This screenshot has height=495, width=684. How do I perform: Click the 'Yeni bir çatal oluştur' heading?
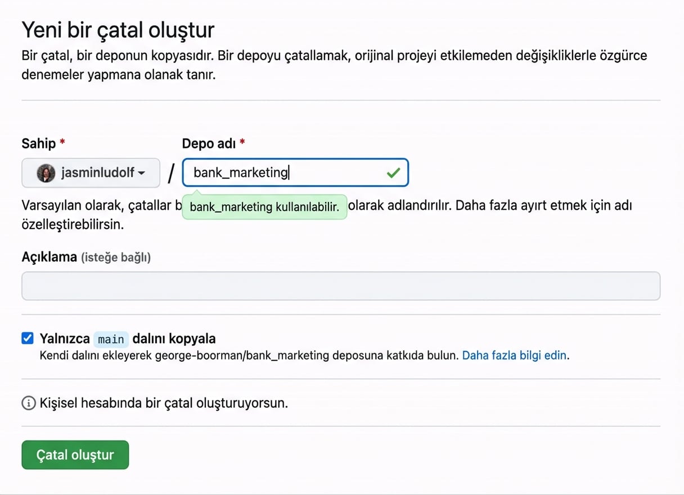tap(118, 29)
